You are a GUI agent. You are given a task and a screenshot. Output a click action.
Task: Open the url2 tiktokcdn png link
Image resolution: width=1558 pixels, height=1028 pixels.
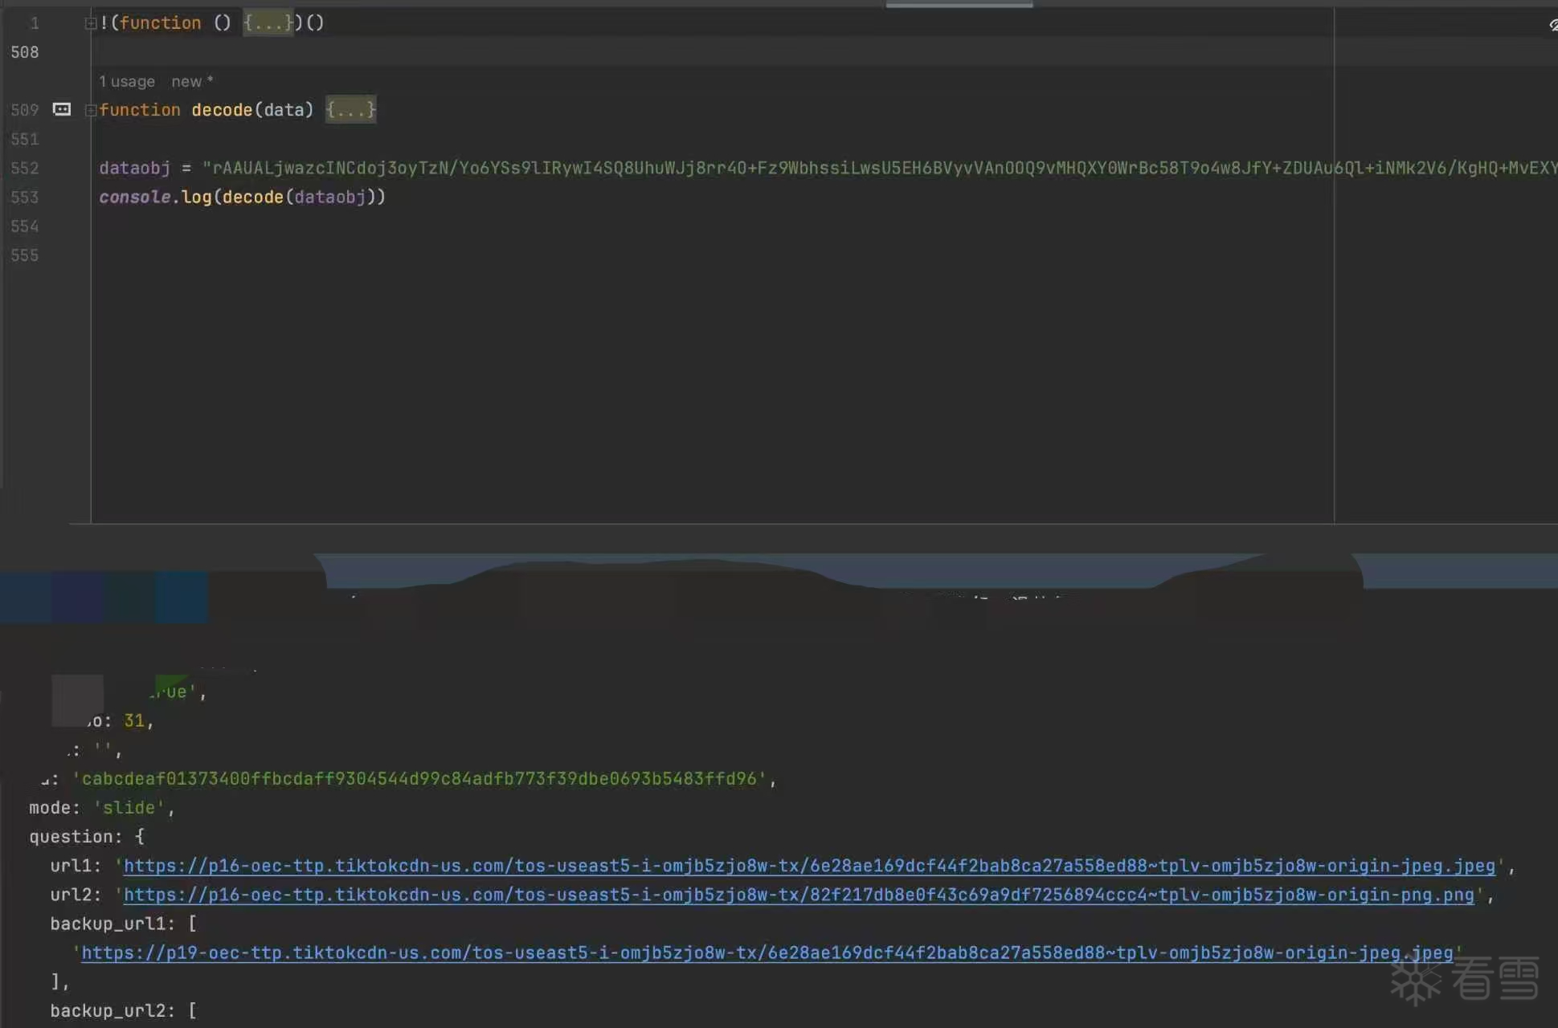(x=799, y=895)
